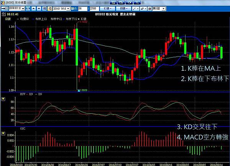230x166 pixels.
Task: Click the high price marker 1.1432
Action: [83, 22]
